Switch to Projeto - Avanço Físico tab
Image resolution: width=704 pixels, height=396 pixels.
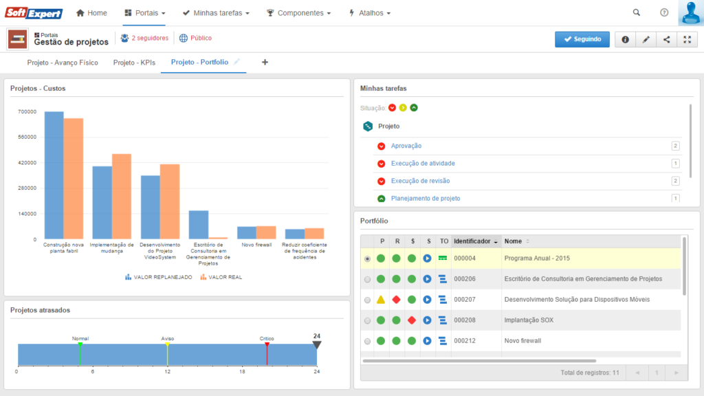[x=61, y=63]
